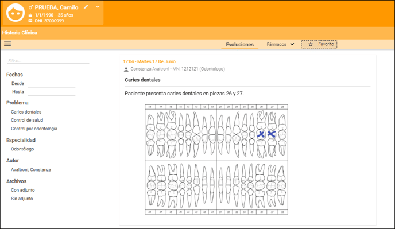The image size is (395, 229).
Task: Select the Evoluciones tab
Action: (x=239, y=45)
